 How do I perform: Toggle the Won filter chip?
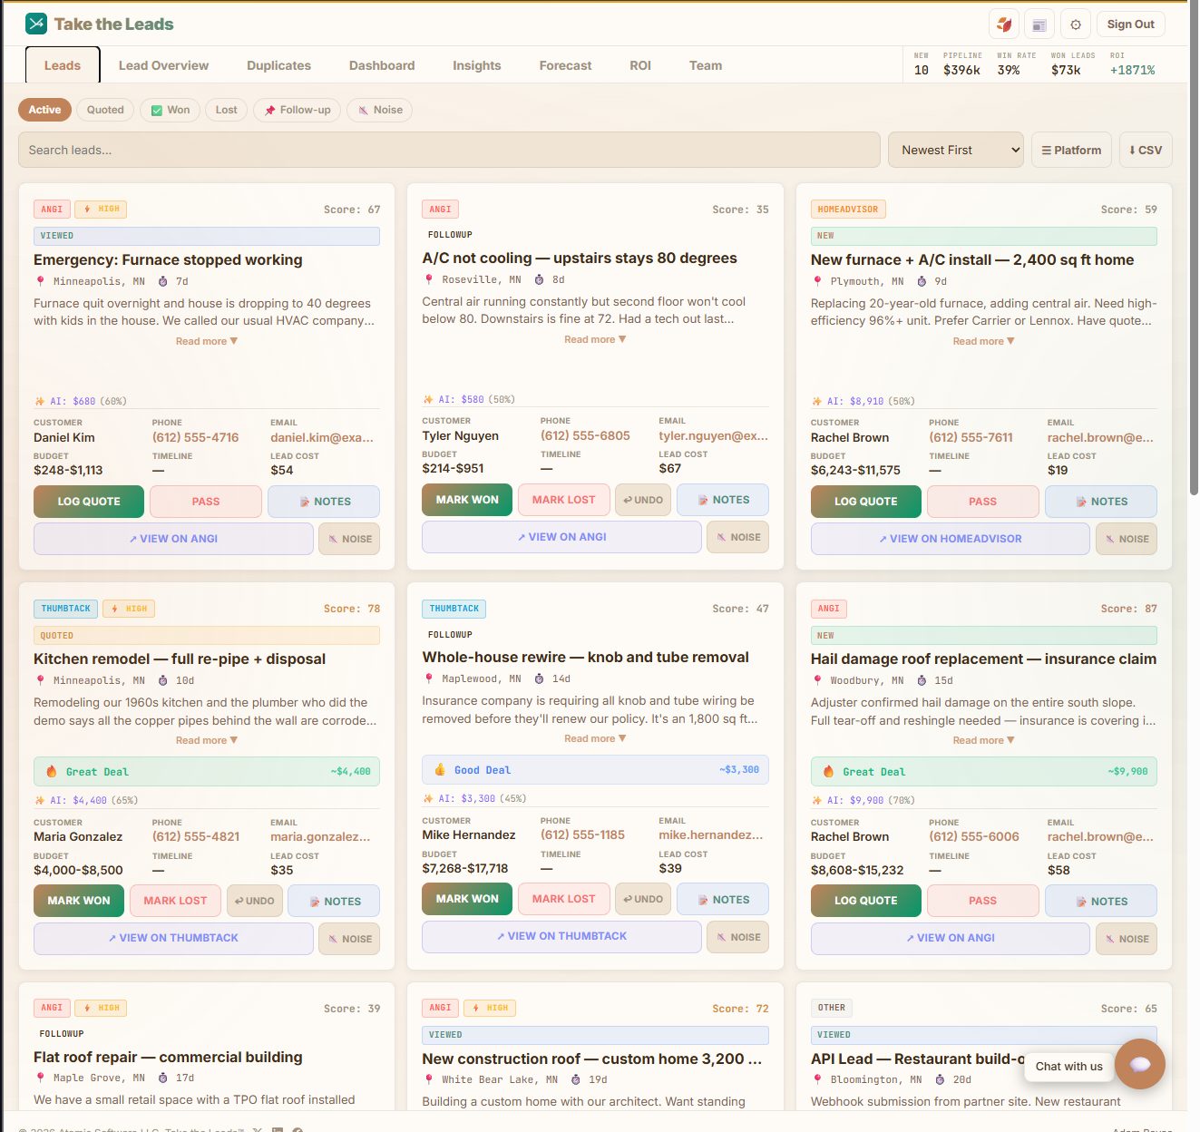click(171, 110)
